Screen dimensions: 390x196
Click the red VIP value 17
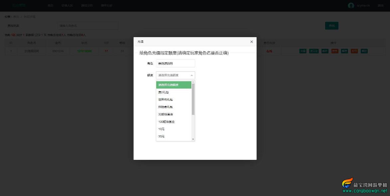point(106,51)
